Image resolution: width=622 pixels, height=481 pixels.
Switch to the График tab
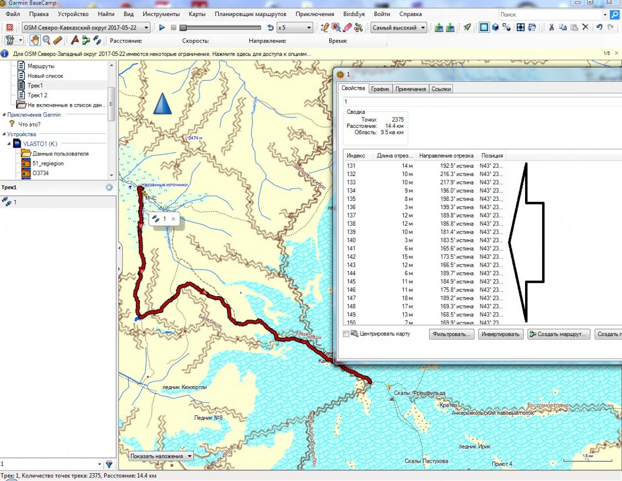380,89
